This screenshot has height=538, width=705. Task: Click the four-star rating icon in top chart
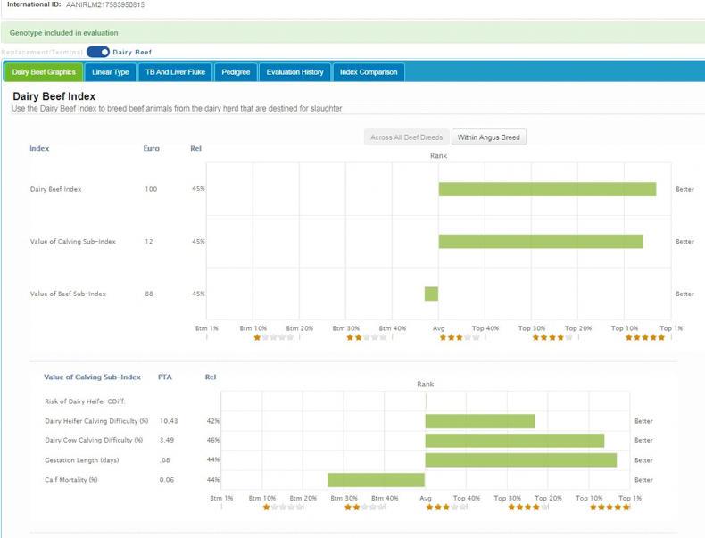pos(552,338)
